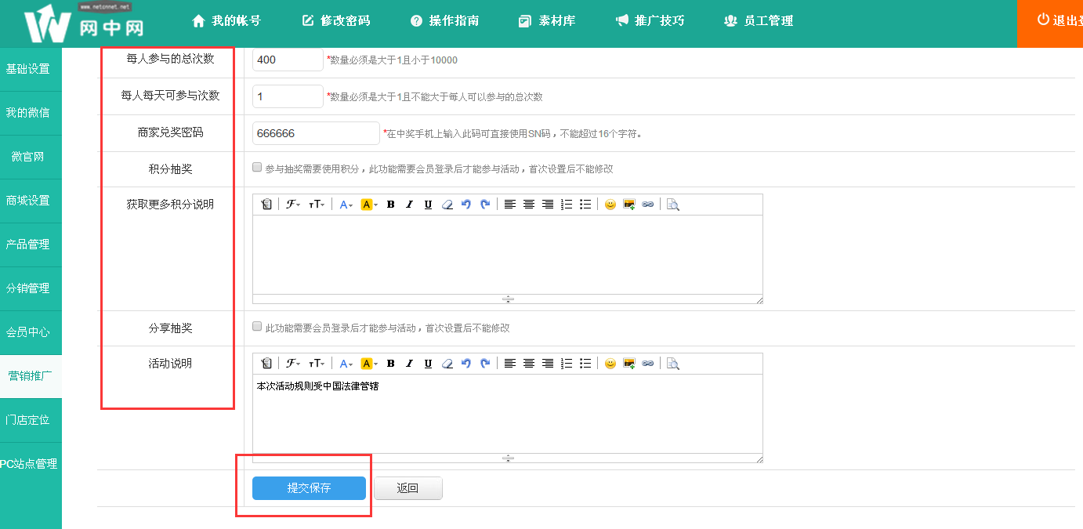Image resolution: width=1083 pixels, height=529 pixels.
Task: Toggle bold in 活动说明 editor
Action: 390,364
